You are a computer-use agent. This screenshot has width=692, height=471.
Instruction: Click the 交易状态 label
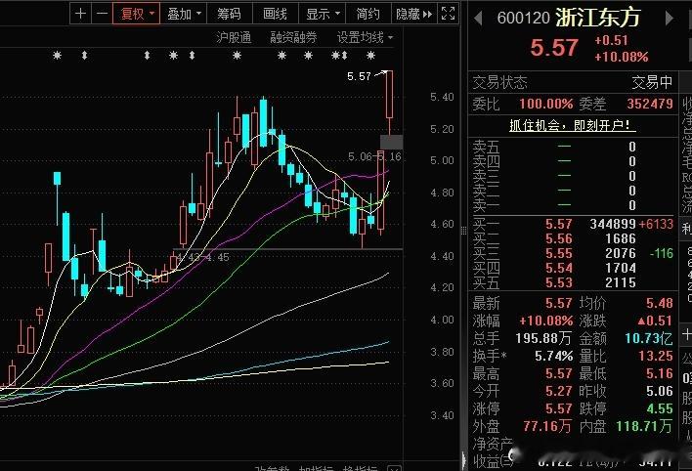click(500, 82)
